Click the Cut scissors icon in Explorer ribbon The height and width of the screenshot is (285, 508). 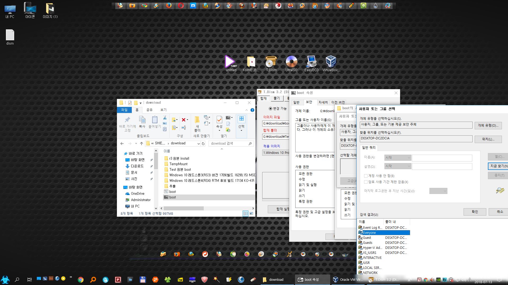pos(165,118)
